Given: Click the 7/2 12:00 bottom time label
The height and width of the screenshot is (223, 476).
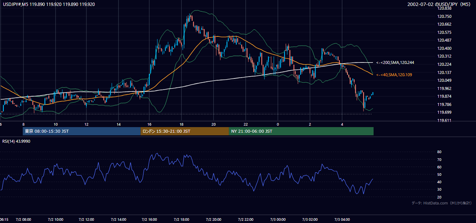Looking at the screenshot, I should [87, 220].
